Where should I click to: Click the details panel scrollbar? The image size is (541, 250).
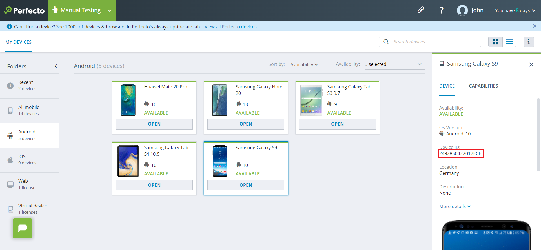tap(538, 135)
